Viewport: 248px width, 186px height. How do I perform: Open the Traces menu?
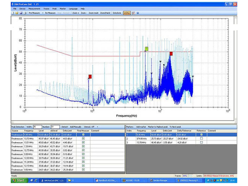46,9
